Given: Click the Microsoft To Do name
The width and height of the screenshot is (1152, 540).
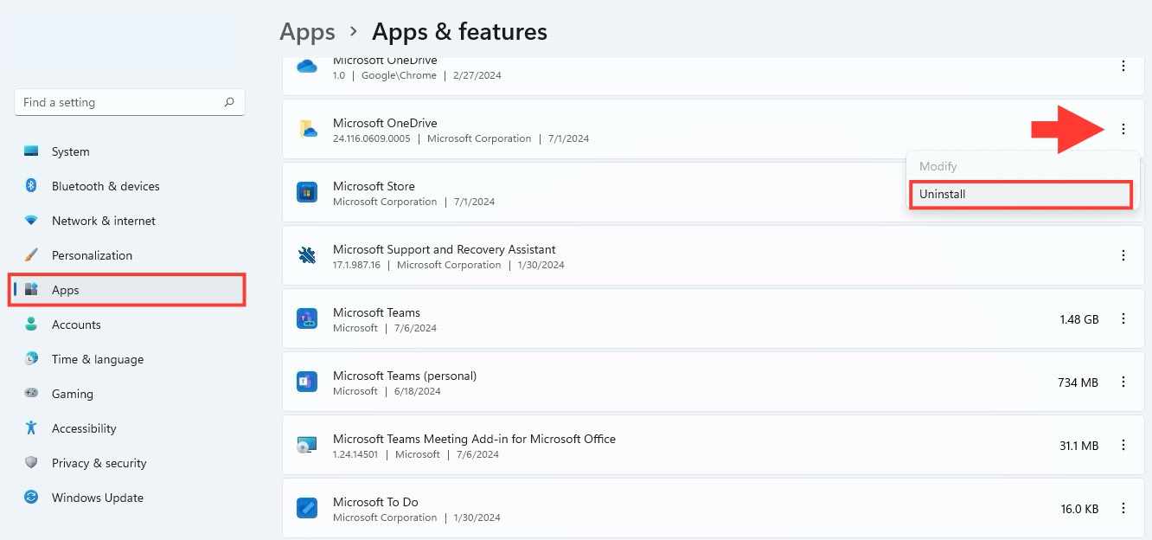Looking at the screenshot, I should click(375, 502).
